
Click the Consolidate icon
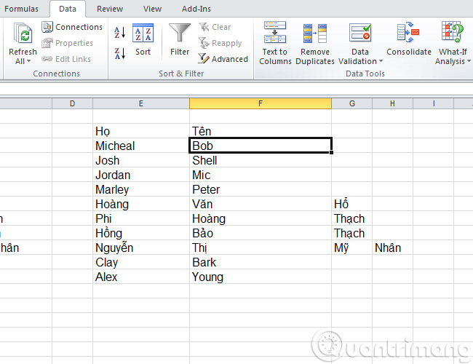[x=408, y=32]
